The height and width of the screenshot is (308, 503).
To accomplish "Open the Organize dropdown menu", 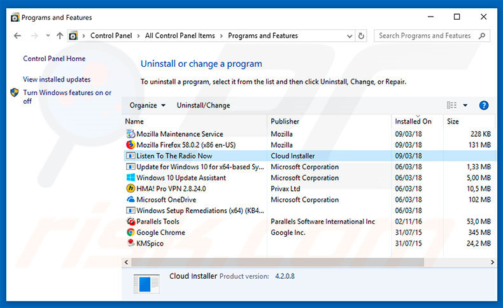I will [x=147, y=105].
